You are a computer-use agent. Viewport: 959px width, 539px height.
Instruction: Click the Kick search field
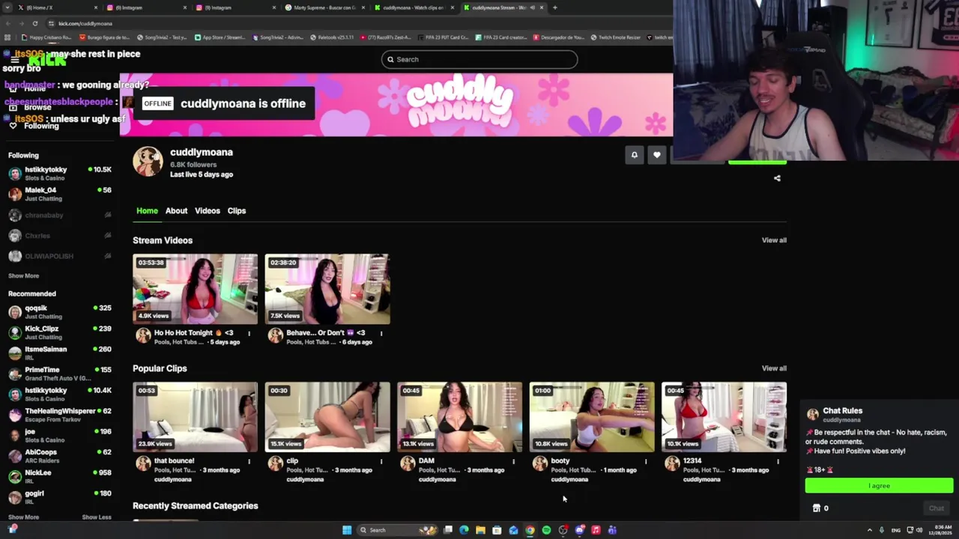479,59
